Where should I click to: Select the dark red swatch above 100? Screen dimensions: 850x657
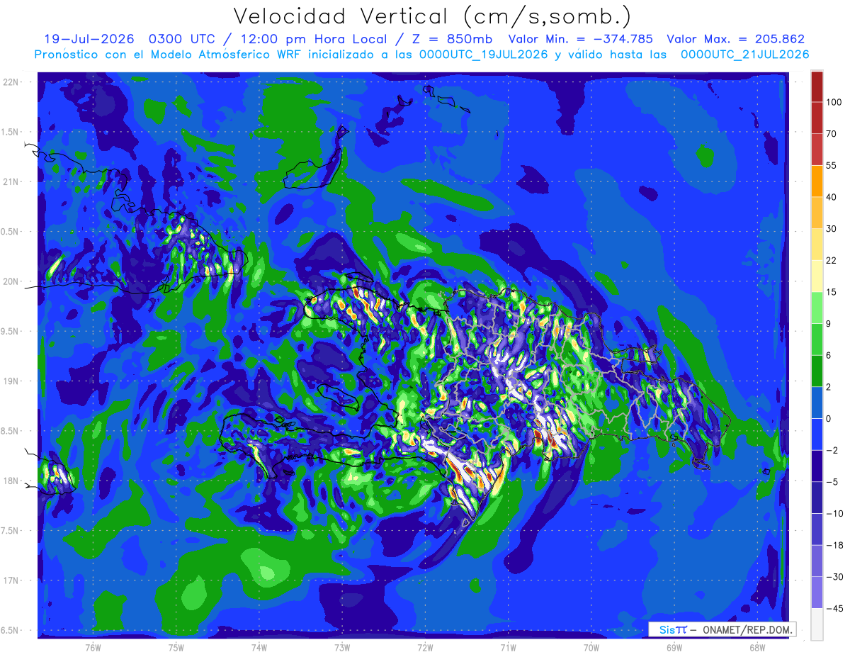pyautogui.click(x=817, y=86)
